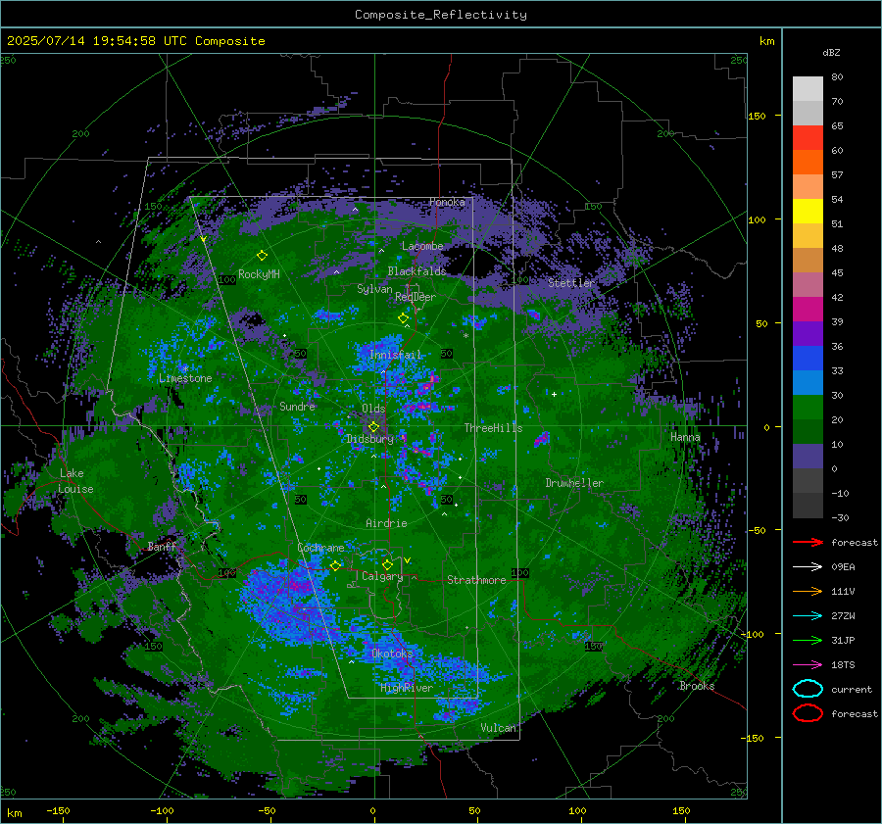Click the Banff label

[162, 546]
